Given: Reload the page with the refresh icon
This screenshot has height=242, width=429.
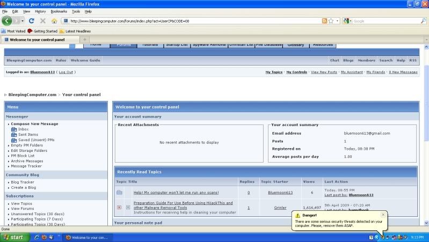Looking at the screenshot, I should [32, 21].
